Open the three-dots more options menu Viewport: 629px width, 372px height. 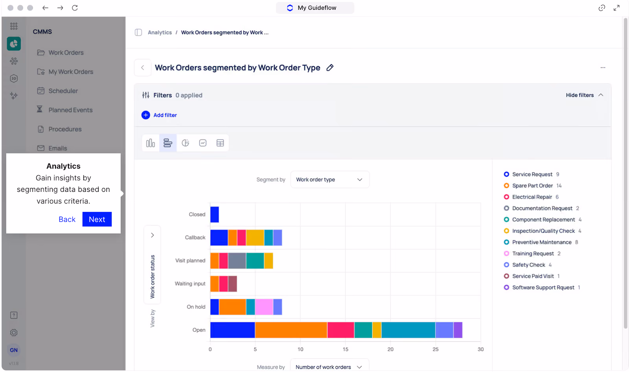coord(603,68)
